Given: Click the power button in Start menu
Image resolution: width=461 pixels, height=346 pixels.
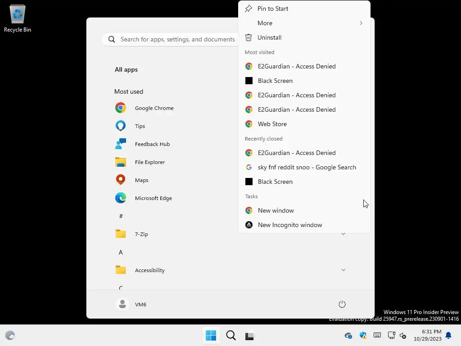Looking at the screenshot, I should click(342, 304).
